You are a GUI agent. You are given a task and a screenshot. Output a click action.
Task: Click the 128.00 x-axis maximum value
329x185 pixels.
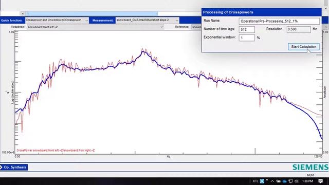pyautogui.click(x=318, y=156)
